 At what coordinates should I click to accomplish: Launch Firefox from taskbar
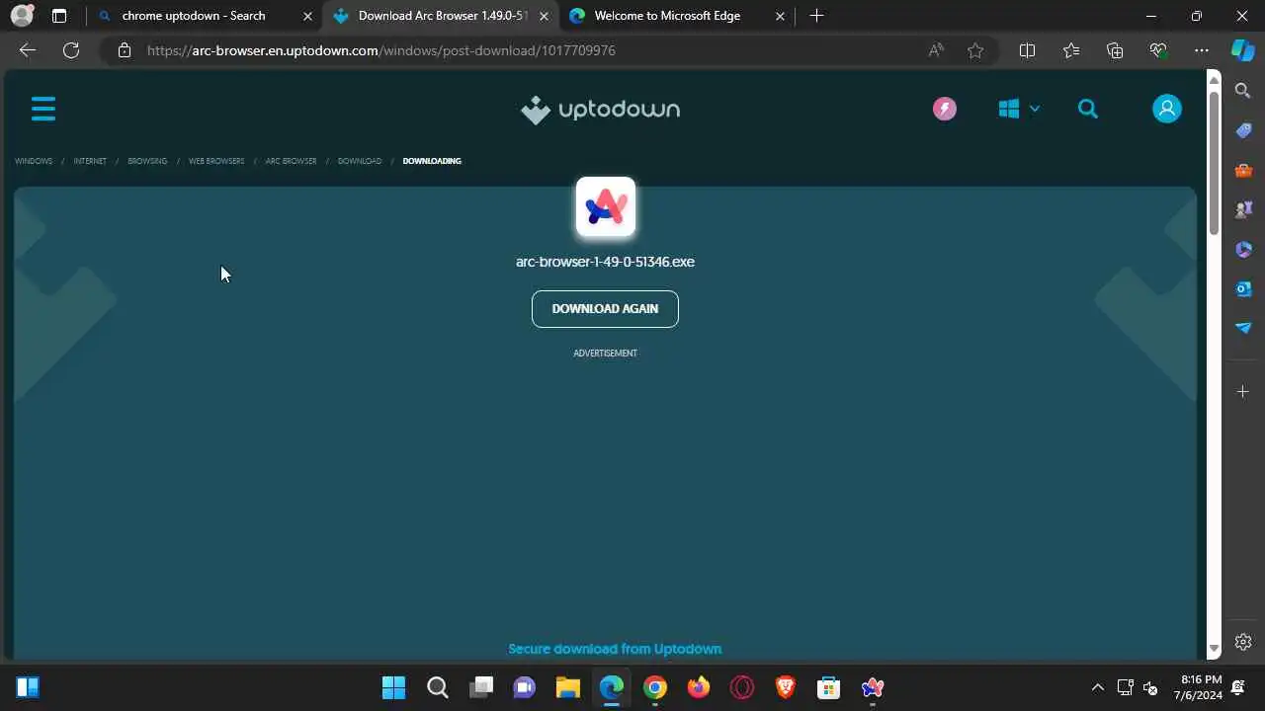pyautogui.click(x=699, y=687)
